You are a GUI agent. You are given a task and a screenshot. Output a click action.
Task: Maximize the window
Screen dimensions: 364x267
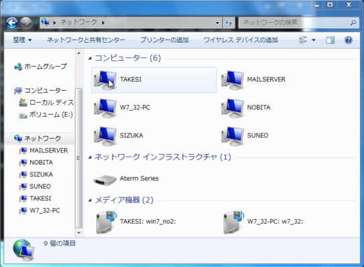pyautogui.click(x=330, y=5)
